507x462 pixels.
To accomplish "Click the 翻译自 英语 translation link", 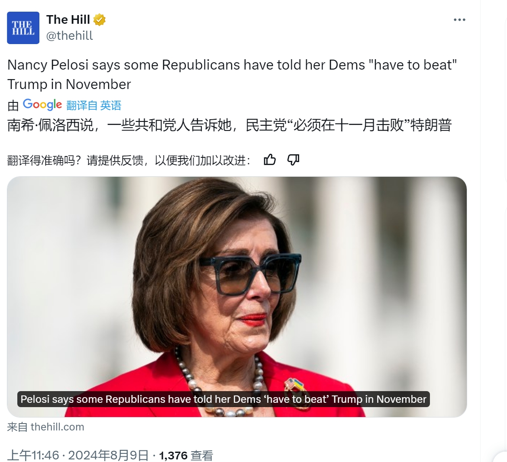I will [x=94, y=105].
